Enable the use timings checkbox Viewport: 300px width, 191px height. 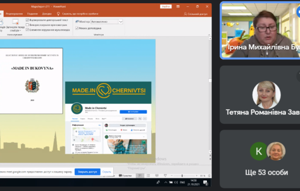[x=27, y=25]
